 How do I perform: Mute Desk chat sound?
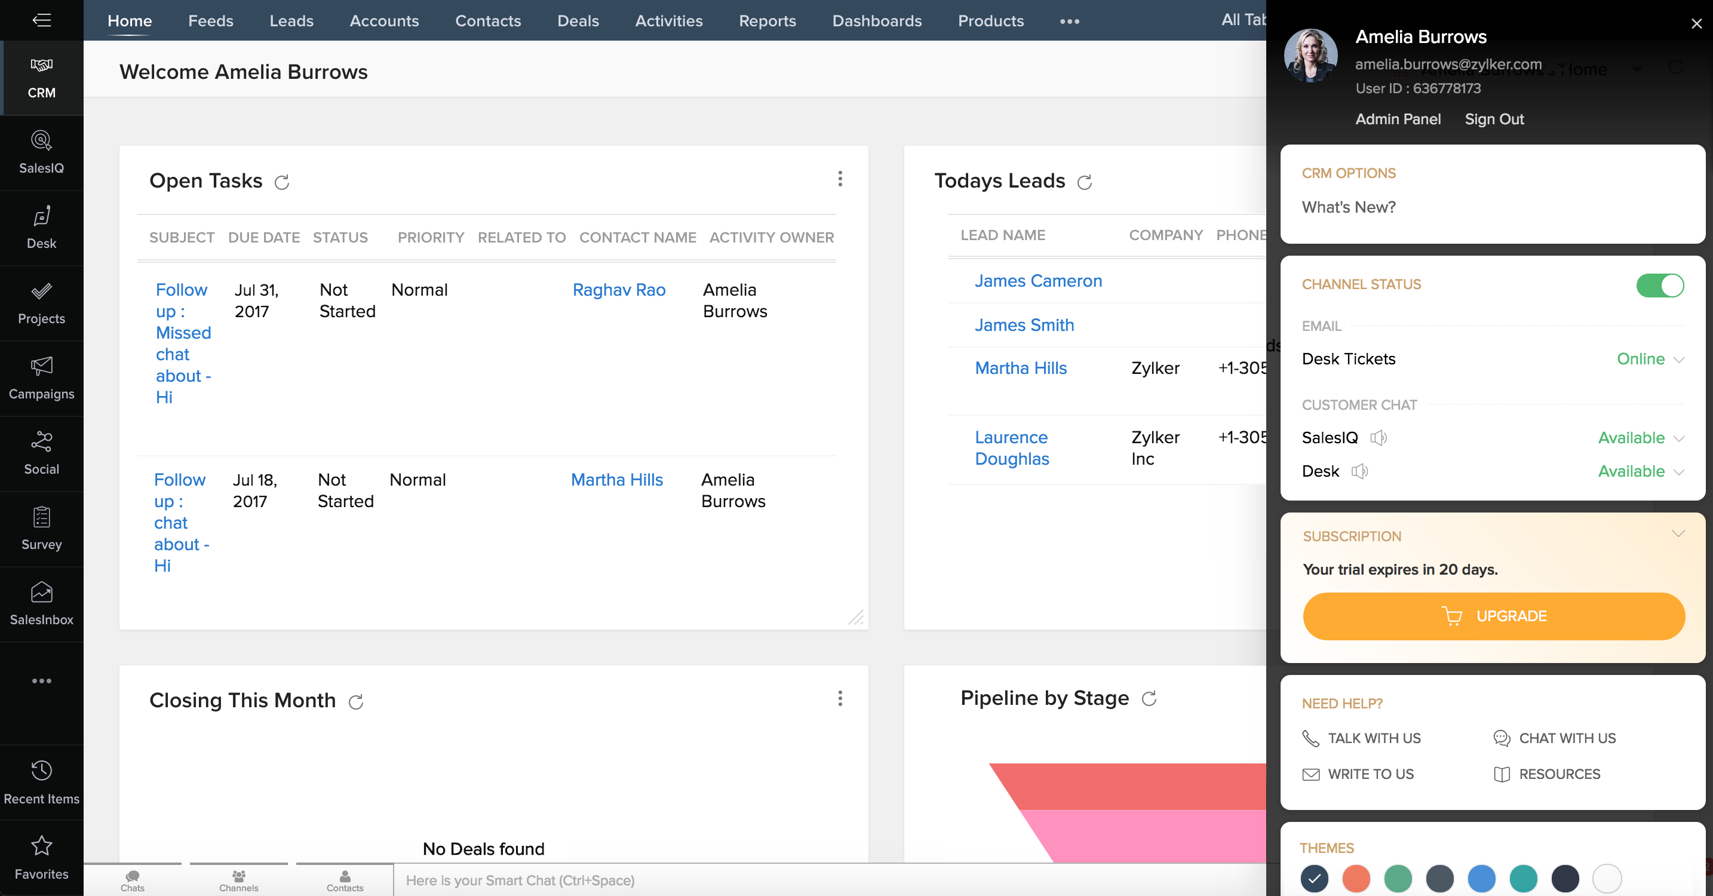pos(1360,471)
